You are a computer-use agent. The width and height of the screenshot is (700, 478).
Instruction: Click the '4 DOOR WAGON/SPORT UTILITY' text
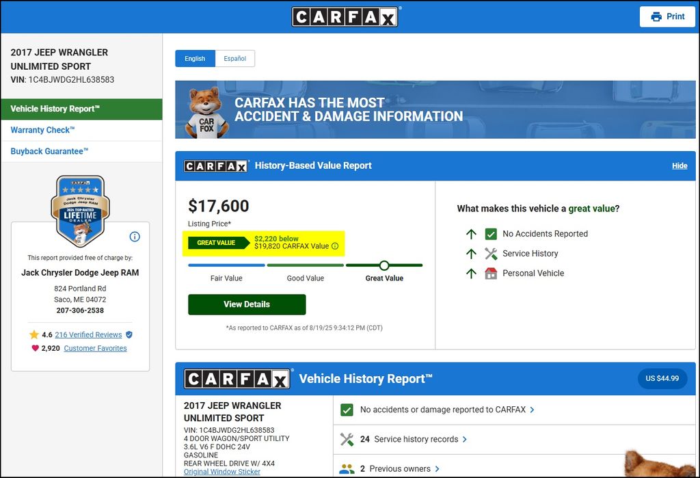coord(237,439)
